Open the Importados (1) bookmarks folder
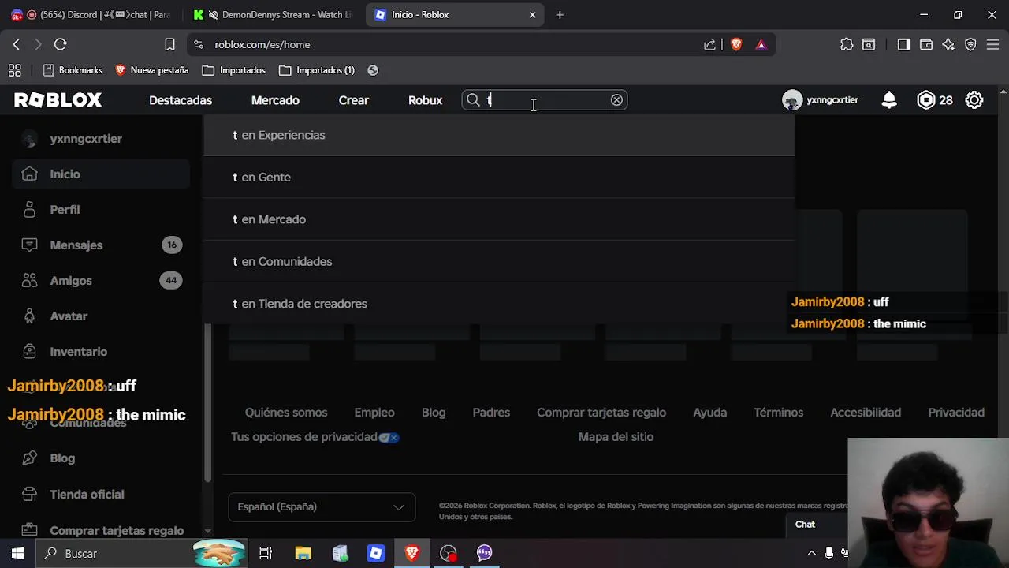Viewport: 1009px width, 568px height. pyautogui.click(x=317, y=70)
